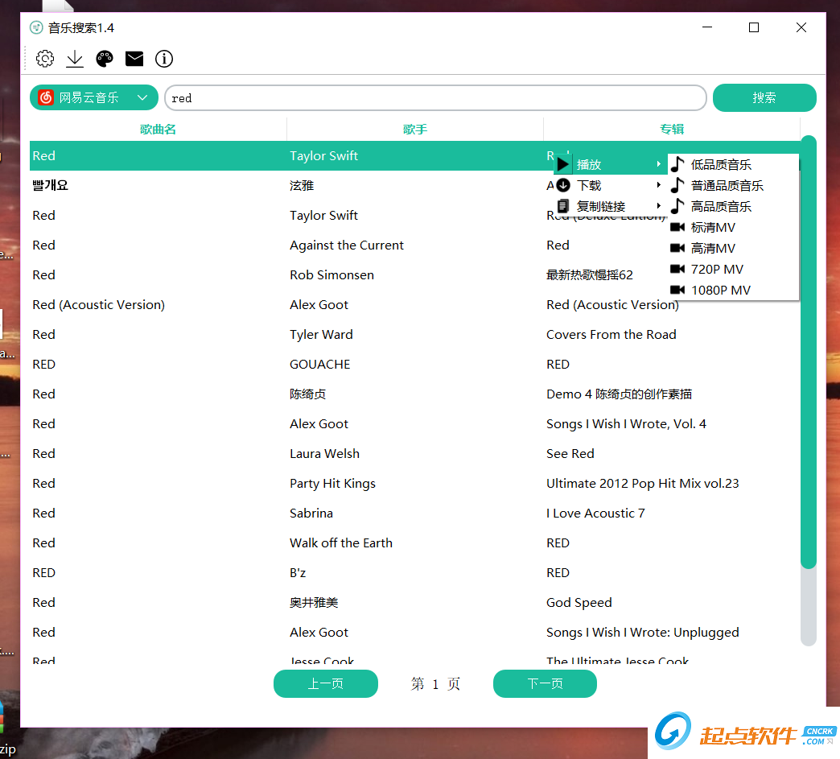Expand the 播放 submenu arrow
This screenshot has width=840, height=759.
click(x=659, y=164)
